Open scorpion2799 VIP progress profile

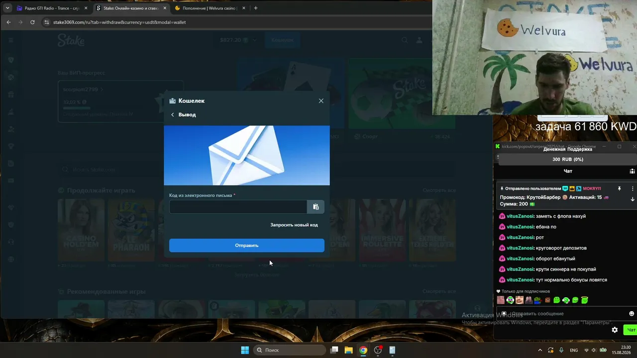tap(83, 89)
